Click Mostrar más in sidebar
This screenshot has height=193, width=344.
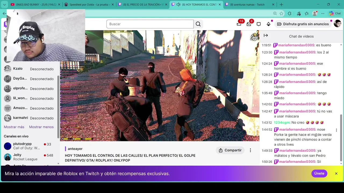14,127
